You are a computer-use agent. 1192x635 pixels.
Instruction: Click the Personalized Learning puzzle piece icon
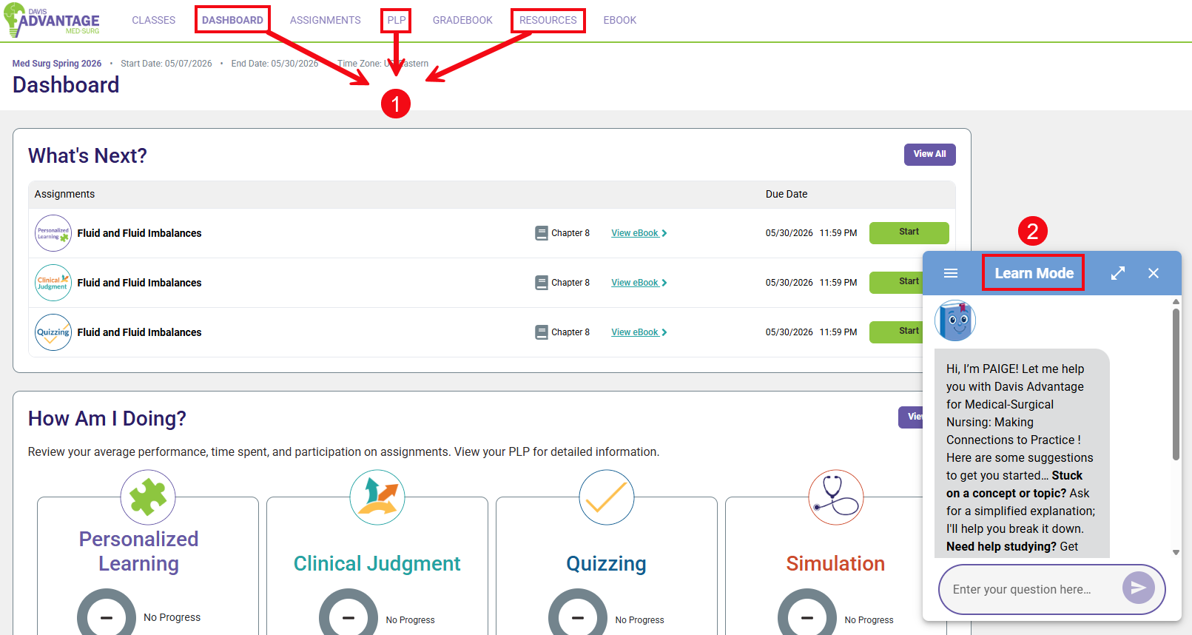coord(148,497)
